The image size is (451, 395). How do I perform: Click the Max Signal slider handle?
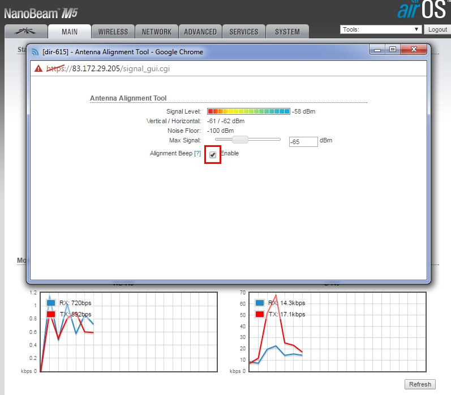click(240, 140)
